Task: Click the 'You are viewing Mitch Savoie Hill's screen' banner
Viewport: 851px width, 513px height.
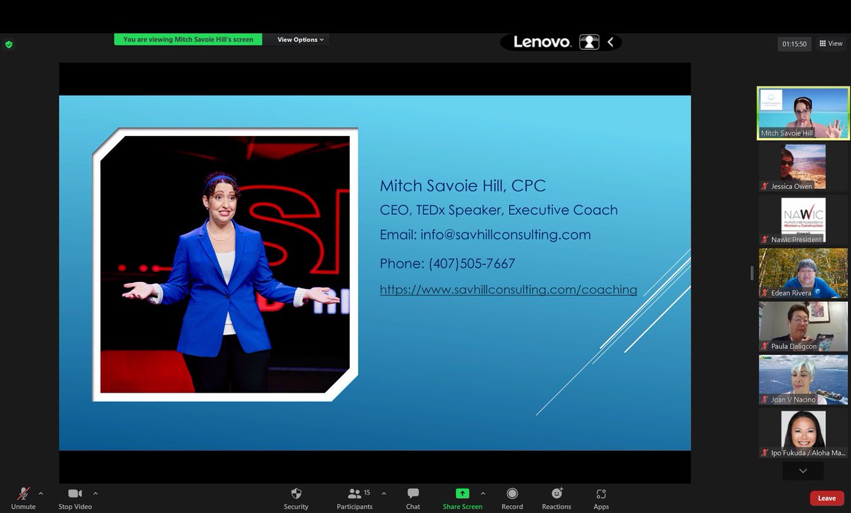Action: click(188, 40)
